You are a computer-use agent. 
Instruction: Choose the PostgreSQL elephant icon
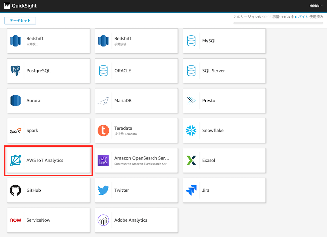[x=15, y=71]
